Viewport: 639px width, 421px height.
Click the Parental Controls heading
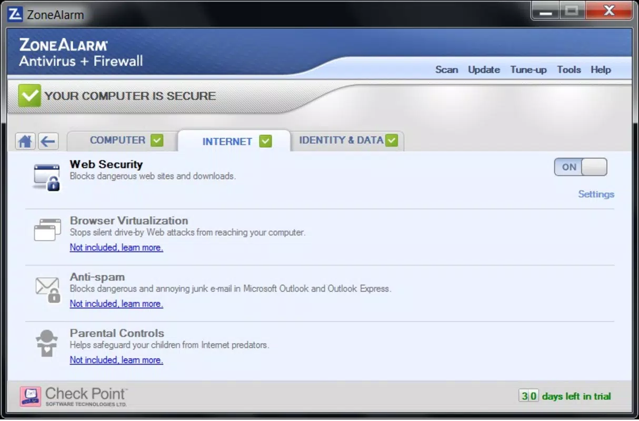coord(117,333)
